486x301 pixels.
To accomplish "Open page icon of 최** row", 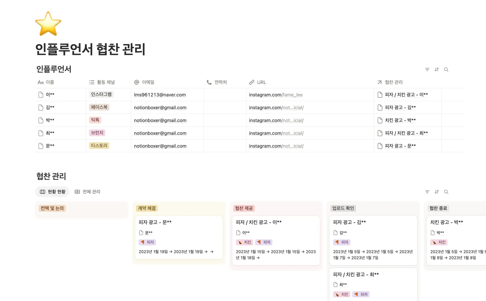I will point(41,133).
